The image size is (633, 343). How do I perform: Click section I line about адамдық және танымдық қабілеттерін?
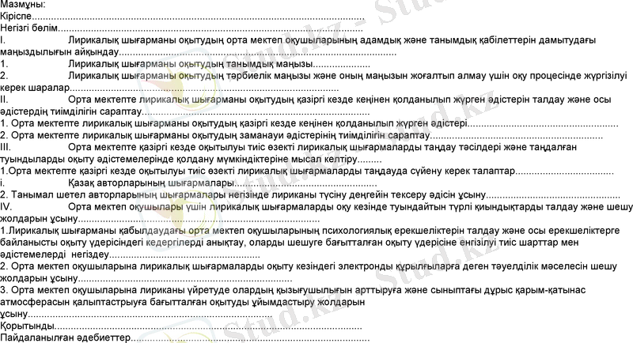298,40
